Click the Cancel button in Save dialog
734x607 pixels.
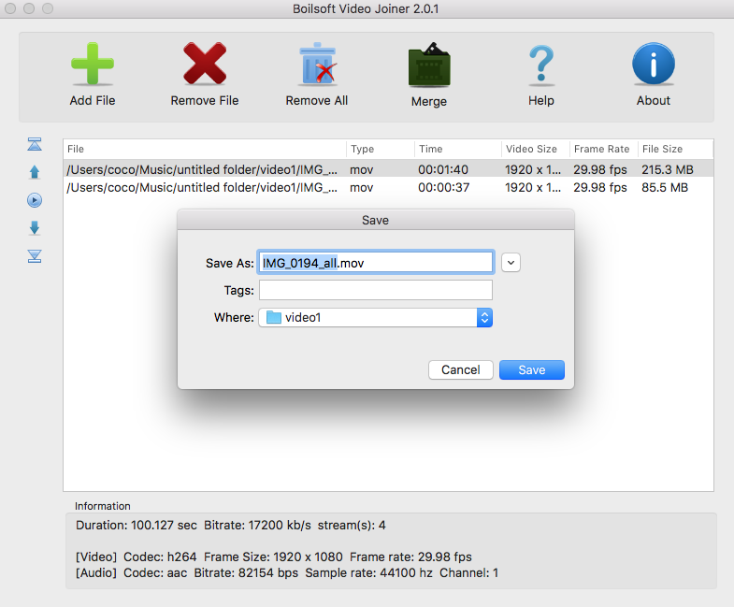(461, 370)
